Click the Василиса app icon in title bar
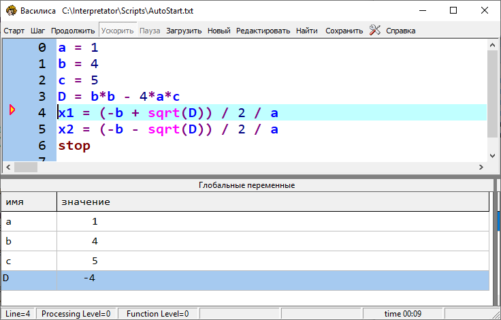This screenshot has width=501, height=320. coord(11,11)
